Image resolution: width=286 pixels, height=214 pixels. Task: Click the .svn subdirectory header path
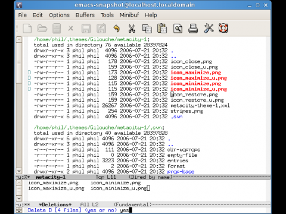pos(98,128)
